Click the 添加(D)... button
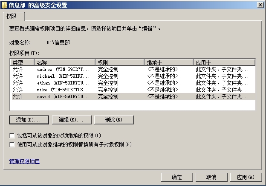 (29, 120)
